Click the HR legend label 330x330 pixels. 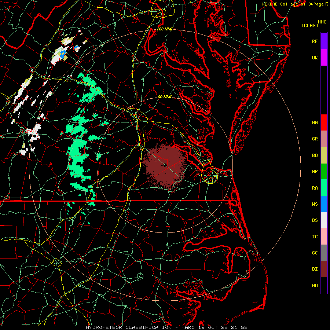(315, 172)
